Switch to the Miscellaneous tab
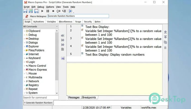The width and height of the screenshot is (191, 109). click(65, 22)
